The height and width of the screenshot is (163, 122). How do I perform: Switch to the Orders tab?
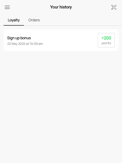(34, 20)
